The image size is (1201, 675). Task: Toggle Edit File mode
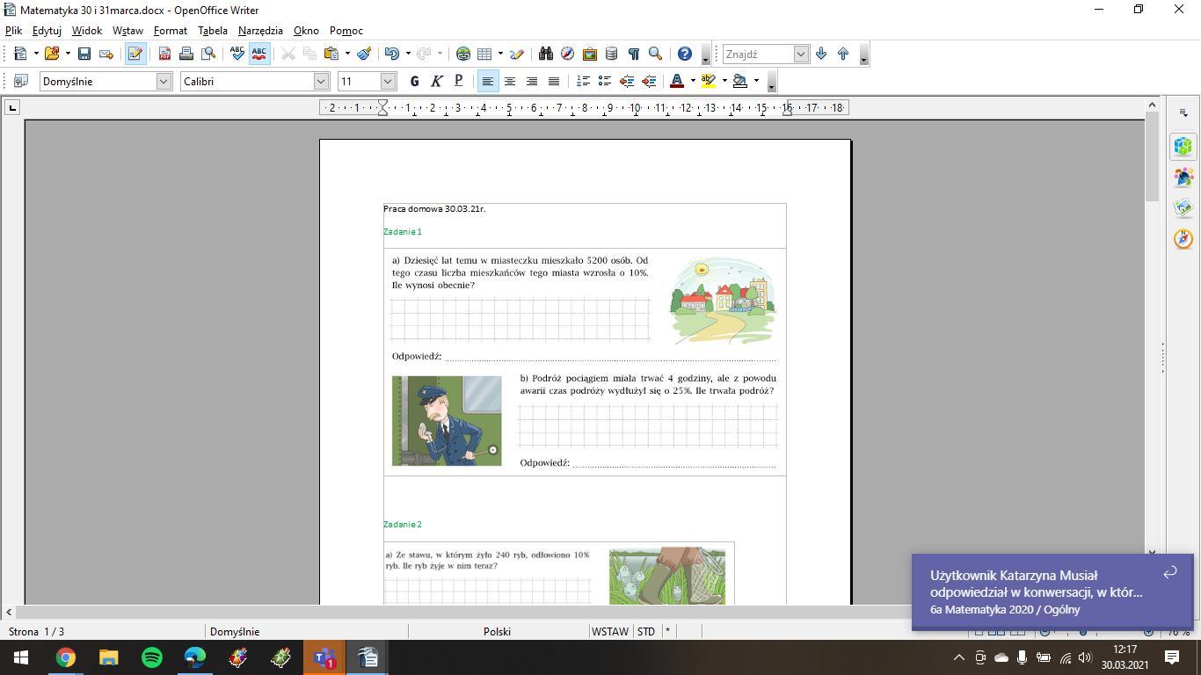(x=135, y=54)
